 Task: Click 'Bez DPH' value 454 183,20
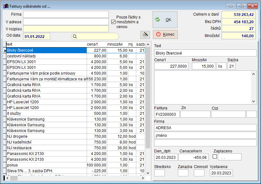pyautogui.click(x=239, y=22)
